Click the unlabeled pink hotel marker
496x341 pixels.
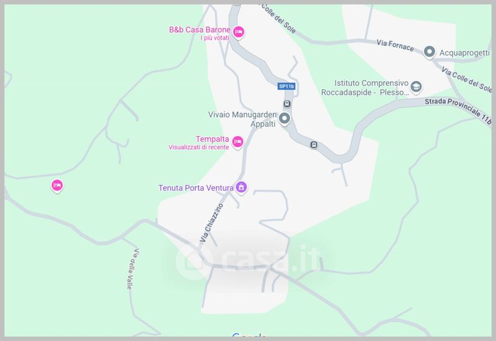pyautogui.click(x=57, y=185)
